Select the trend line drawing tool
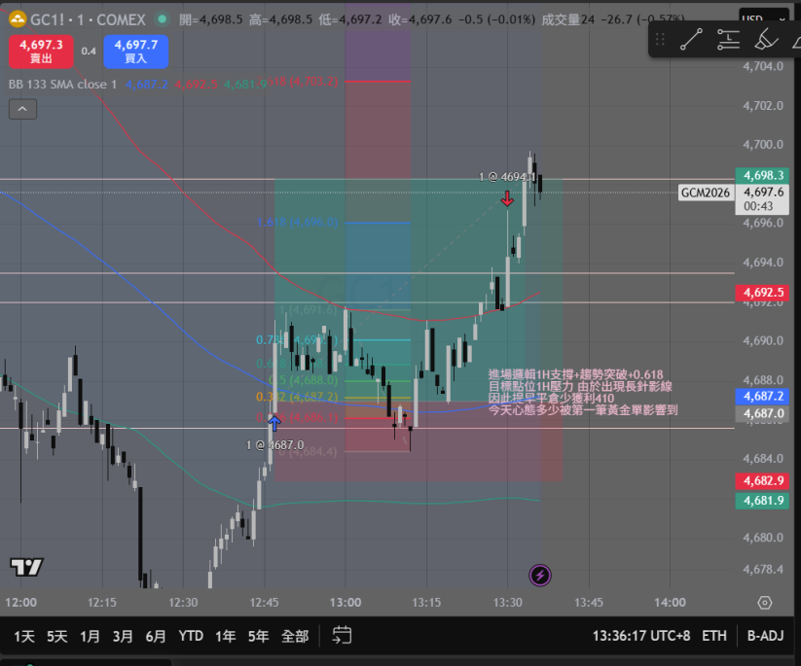 691,39
